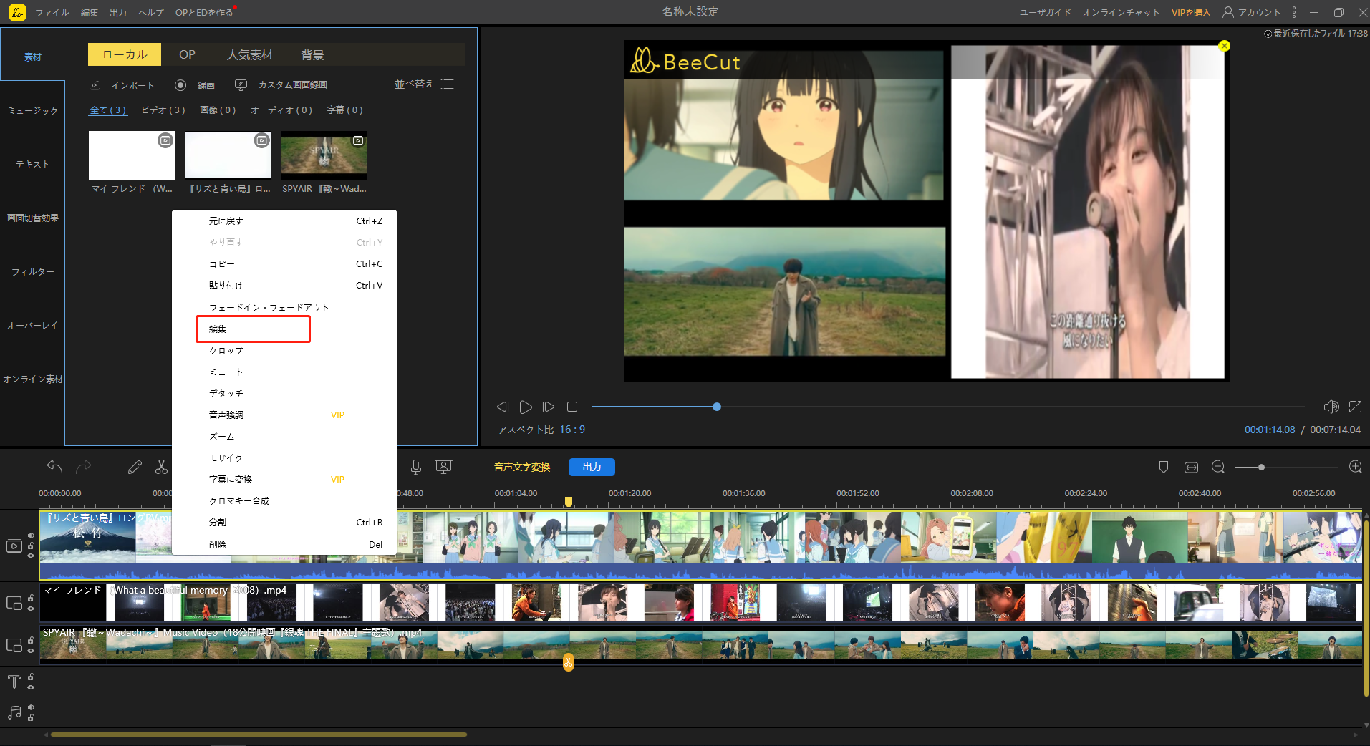Mute the main video track speaker toggle
1370x746 pixels.
coord(31,536)
